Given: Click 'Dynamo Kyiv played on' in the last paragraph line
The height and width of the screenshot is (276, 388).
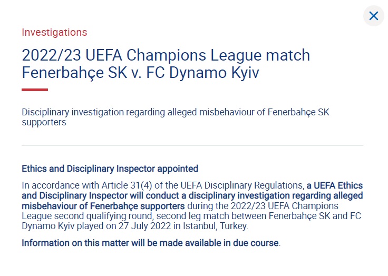Looking at the screenshot, I should [69, 226].
